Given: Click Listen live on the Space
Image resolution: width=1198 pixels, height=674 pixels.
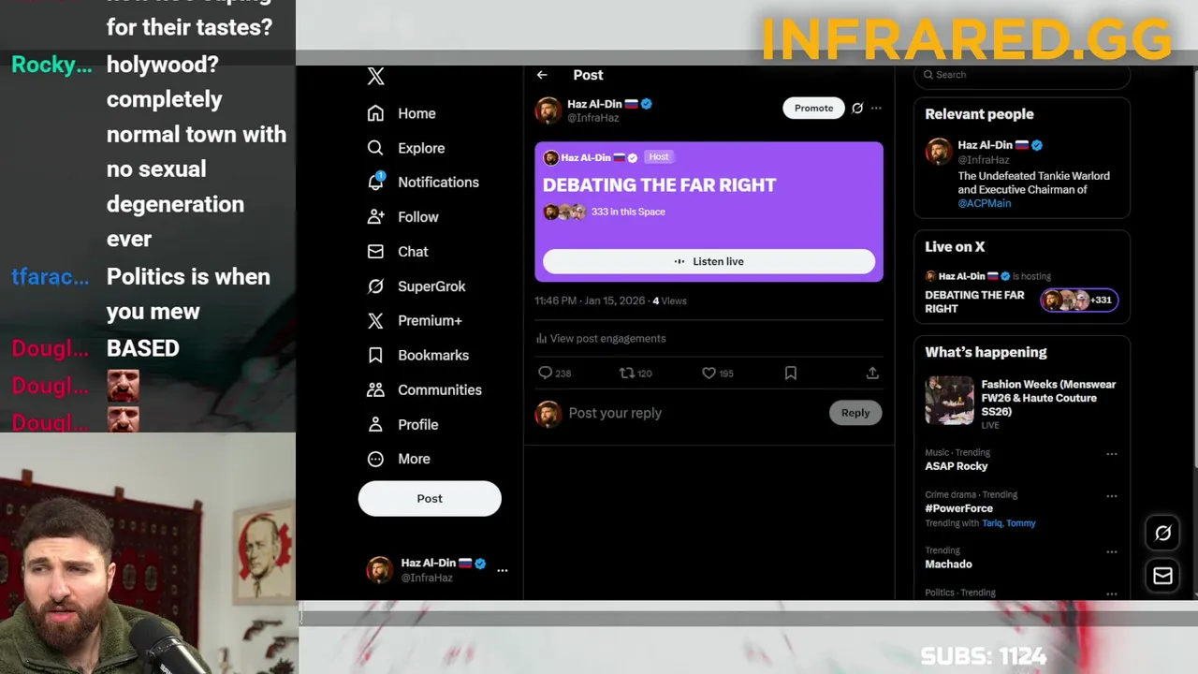Looking at the screenshot, I should [x=709, y=261].
